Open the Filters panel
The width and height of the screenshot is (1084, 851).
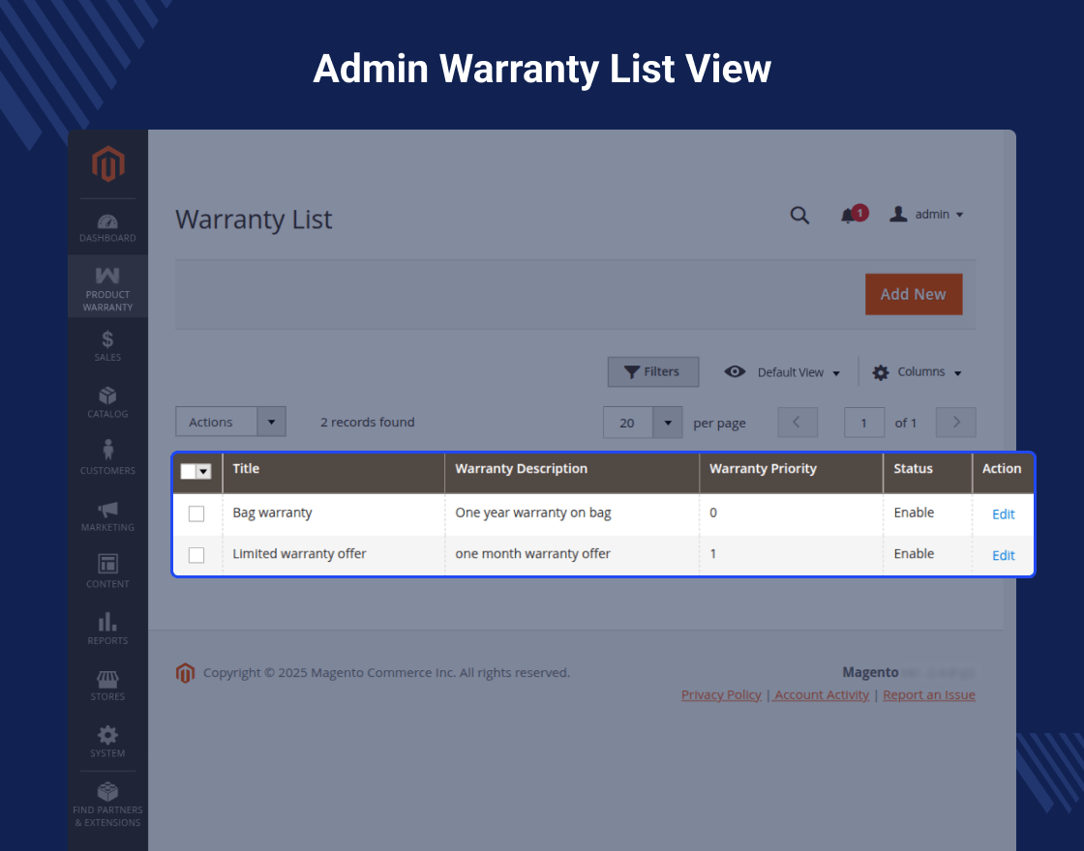pos(653,371)
